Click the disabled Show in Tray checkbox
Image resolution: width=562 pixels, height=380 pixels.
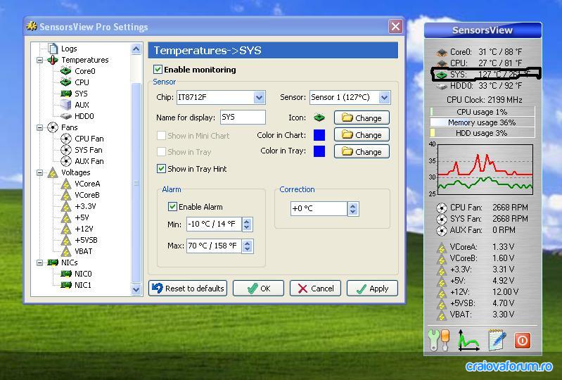click(161, 152)
